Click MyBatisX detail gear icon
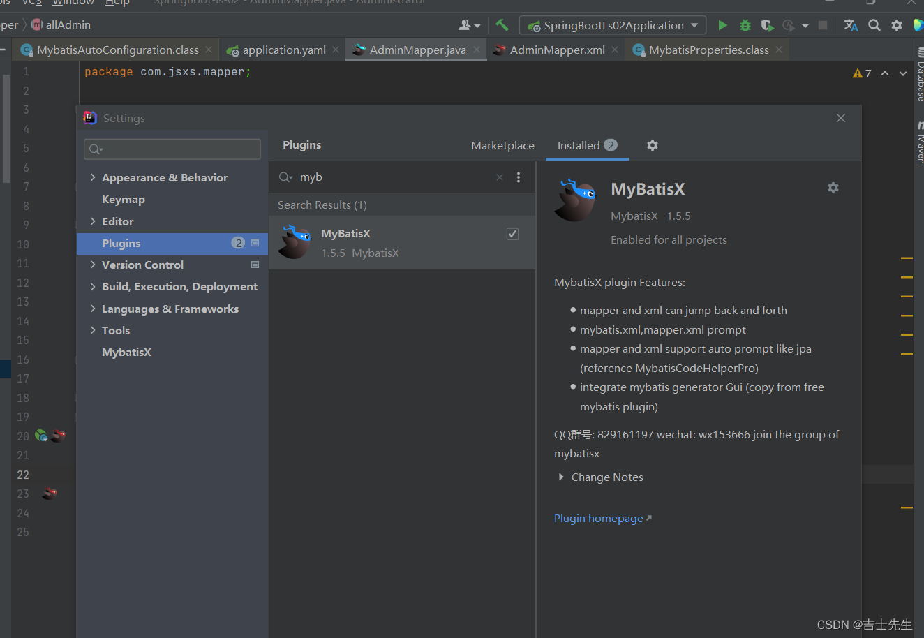The height and width of the screenshot is (638, 924). [x=833, y=188]
